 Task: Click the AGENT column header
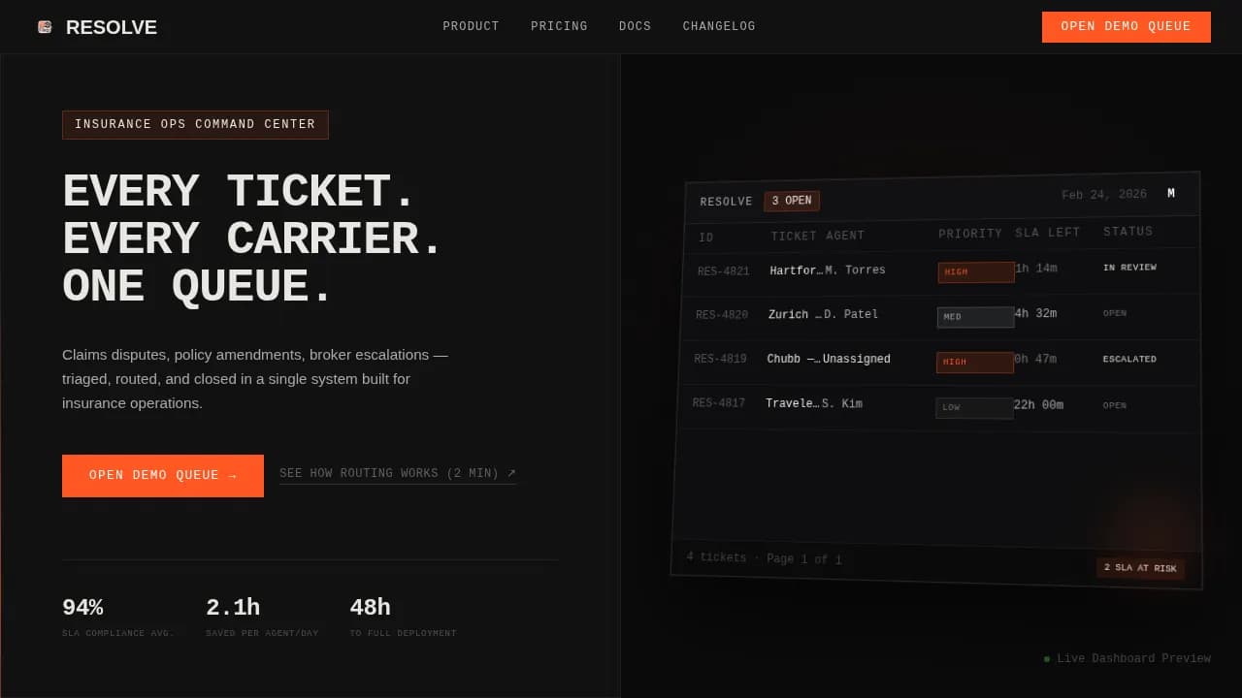[x=845, y=236]
